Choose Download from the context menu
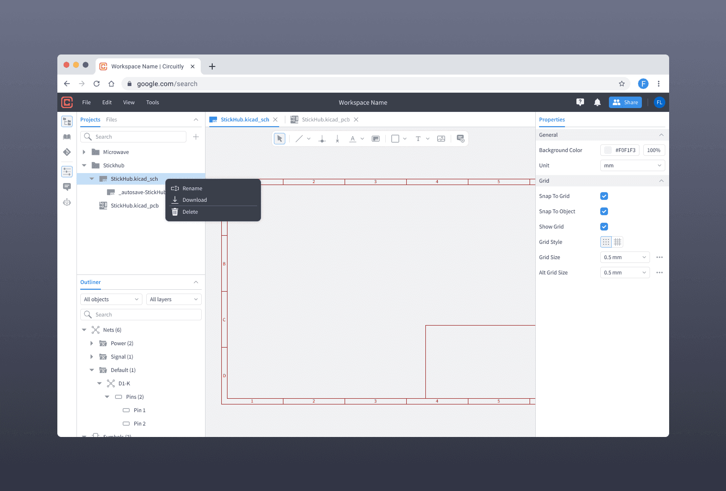 [x=213, y=200]
